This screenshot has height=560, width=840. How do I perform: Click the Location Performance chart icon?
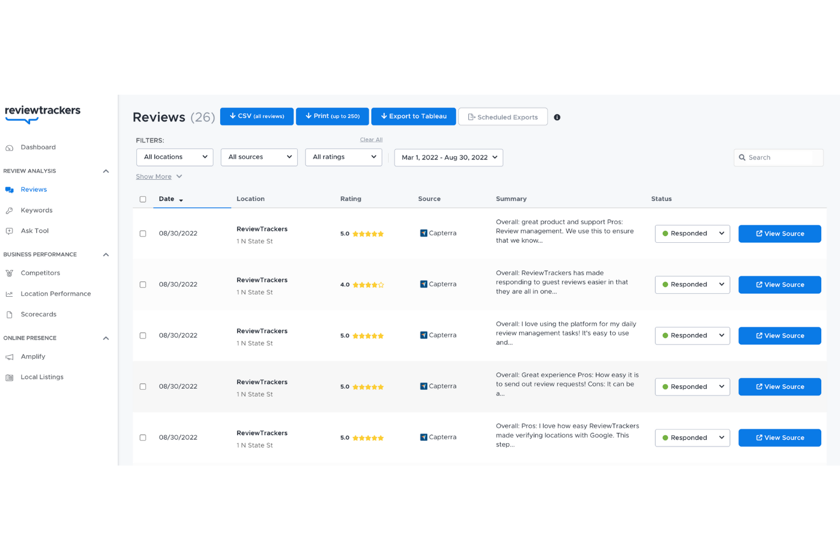coord(10,294)
